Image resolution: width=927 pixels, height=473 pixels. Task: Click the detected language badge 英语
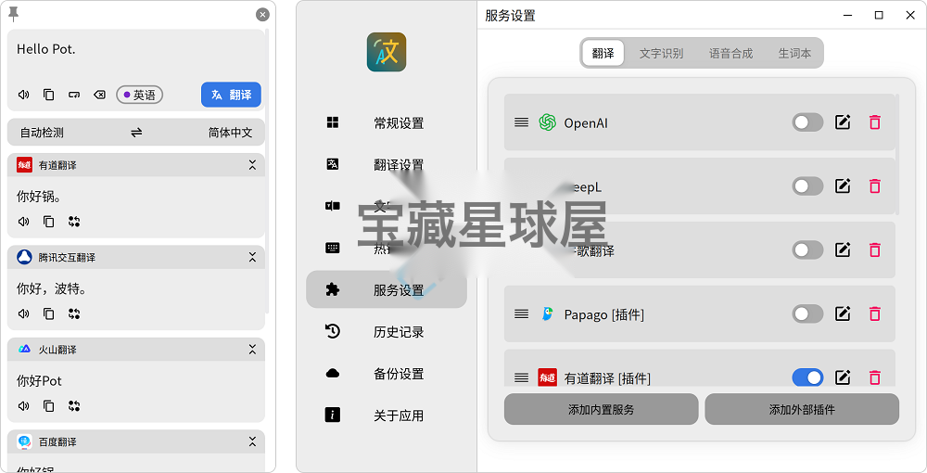pos(139,95)
